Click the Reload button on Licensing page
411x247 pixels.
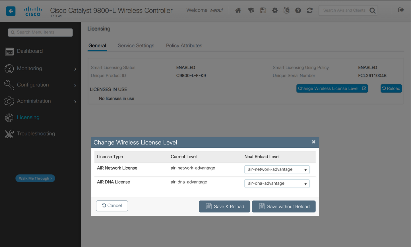point(391,88)
